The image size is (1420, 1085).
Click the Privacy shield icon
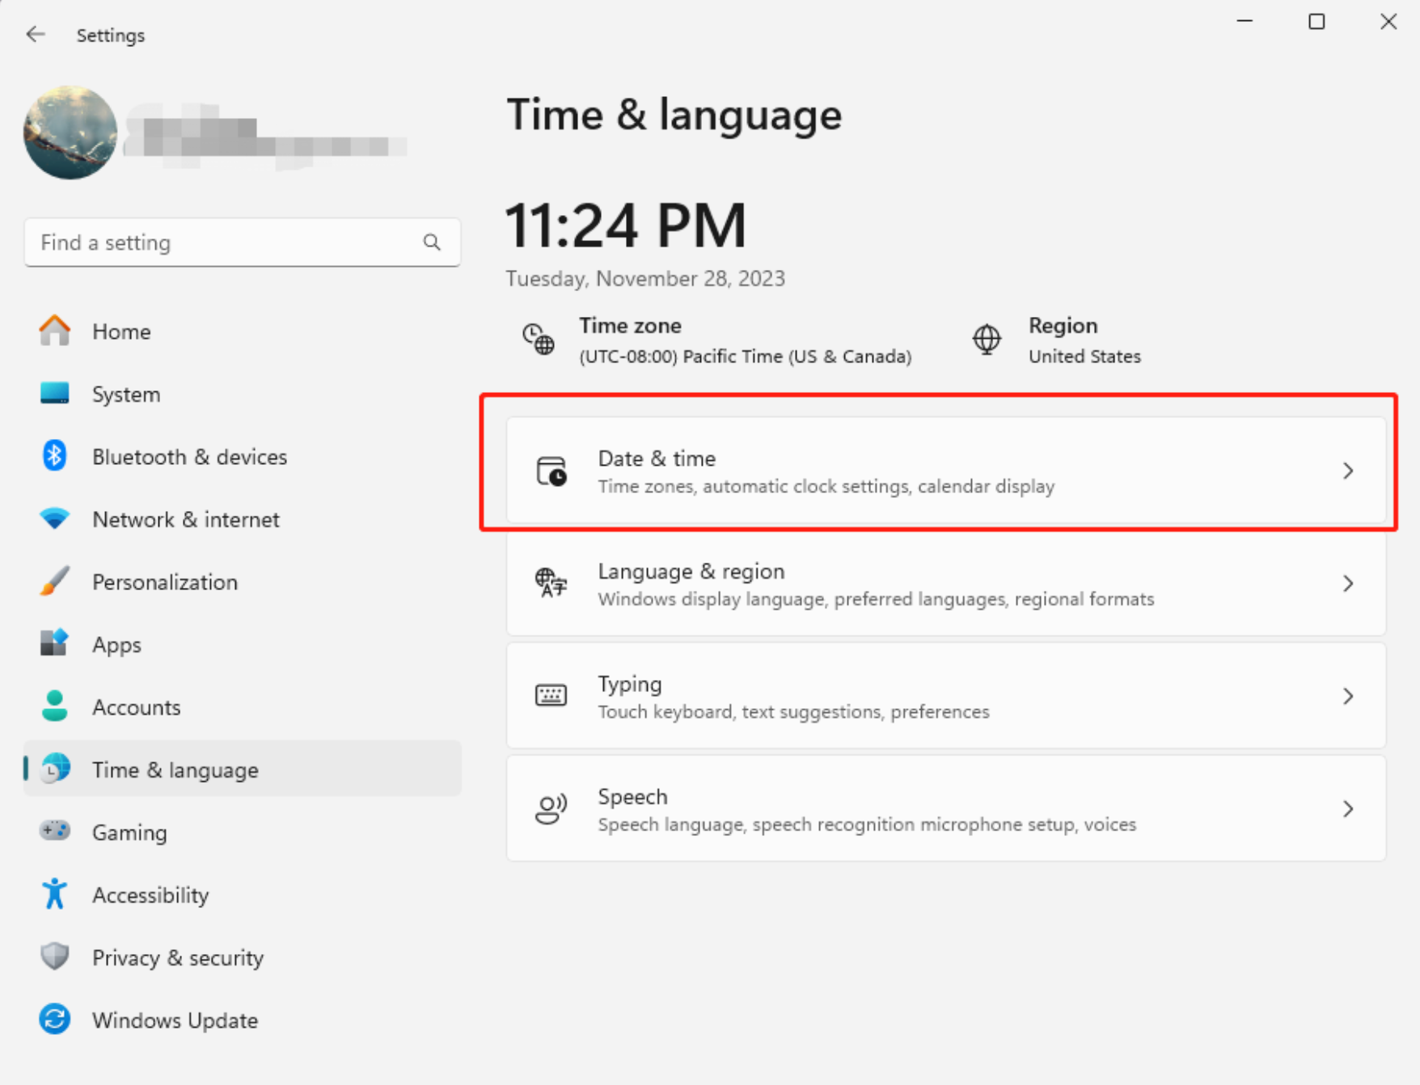point(55,956)
